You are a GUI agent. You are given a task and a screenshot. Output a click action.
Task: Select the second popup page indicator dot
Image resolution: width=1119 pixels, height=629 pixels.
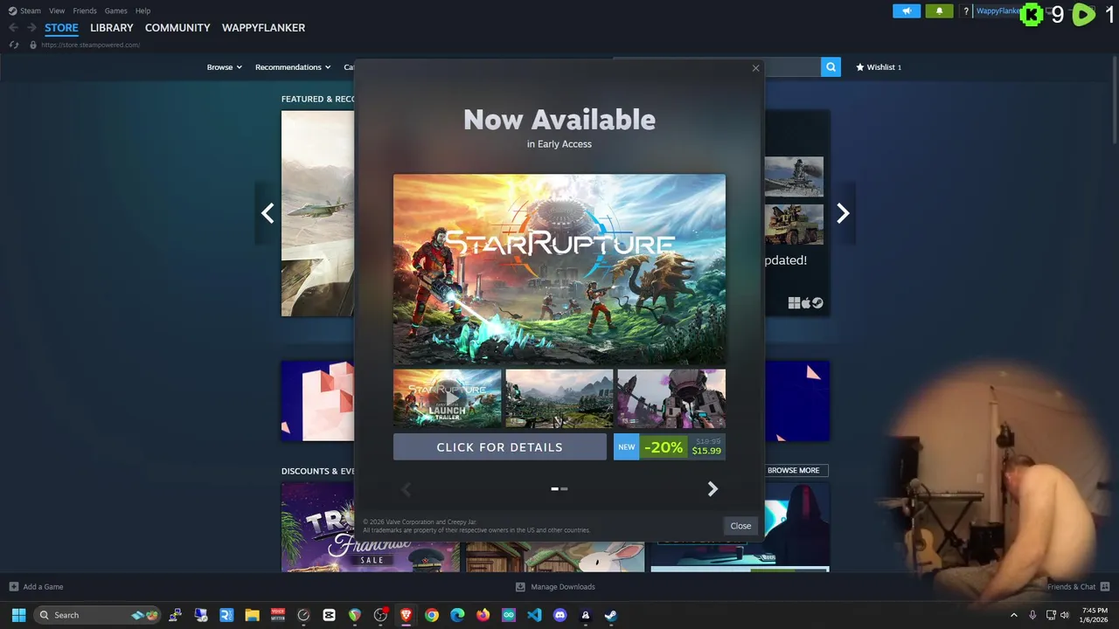pos(564,489)
